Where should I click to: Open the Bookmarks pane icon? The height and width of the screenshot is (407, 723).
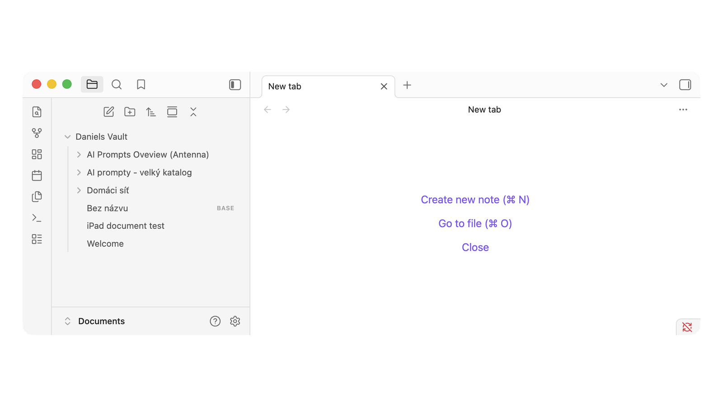(141, 85)
